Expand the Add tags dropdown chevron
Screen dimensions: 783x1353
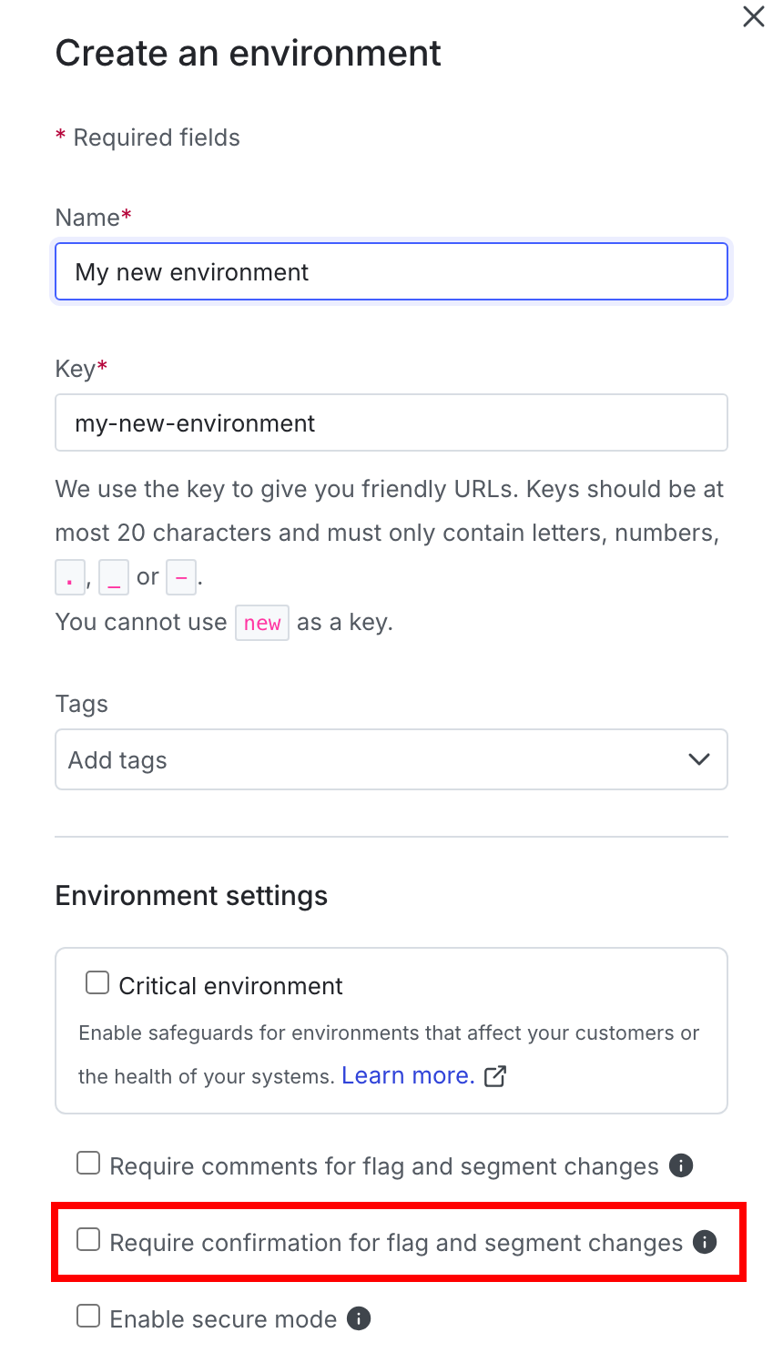[698, 758]
